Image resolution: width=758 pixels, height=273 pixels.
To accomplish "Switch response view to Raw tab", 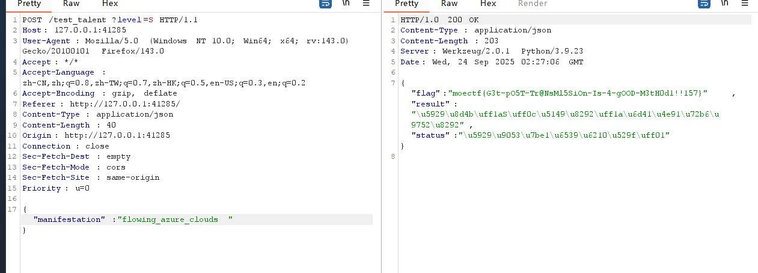I will click(x=450, y=4).
